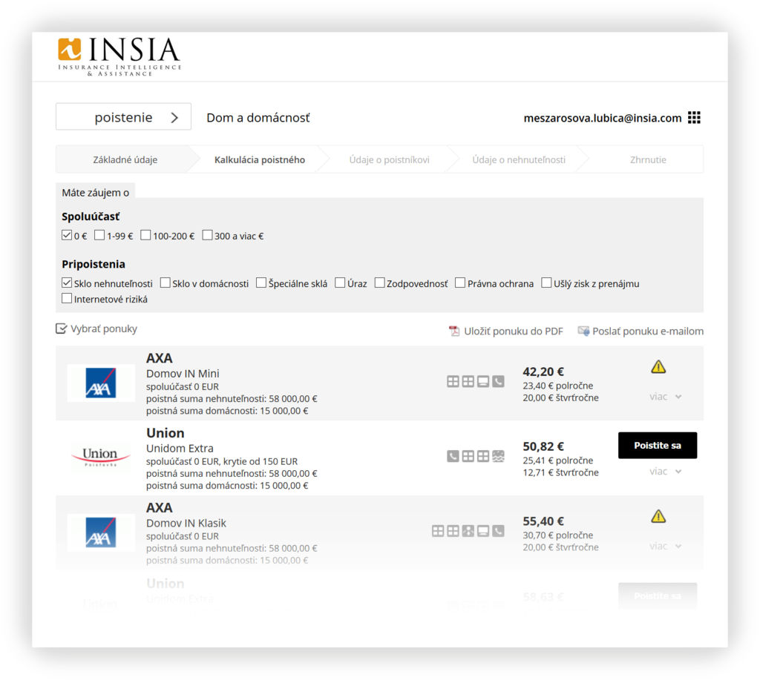Expand viac for Union Unidom Extra 50,82 €
The width and height of the screenshot is (760, 680).
pos(666,471)
